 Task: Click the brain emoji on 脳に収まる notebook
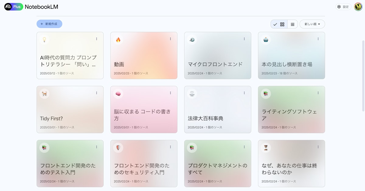point(118,94)
